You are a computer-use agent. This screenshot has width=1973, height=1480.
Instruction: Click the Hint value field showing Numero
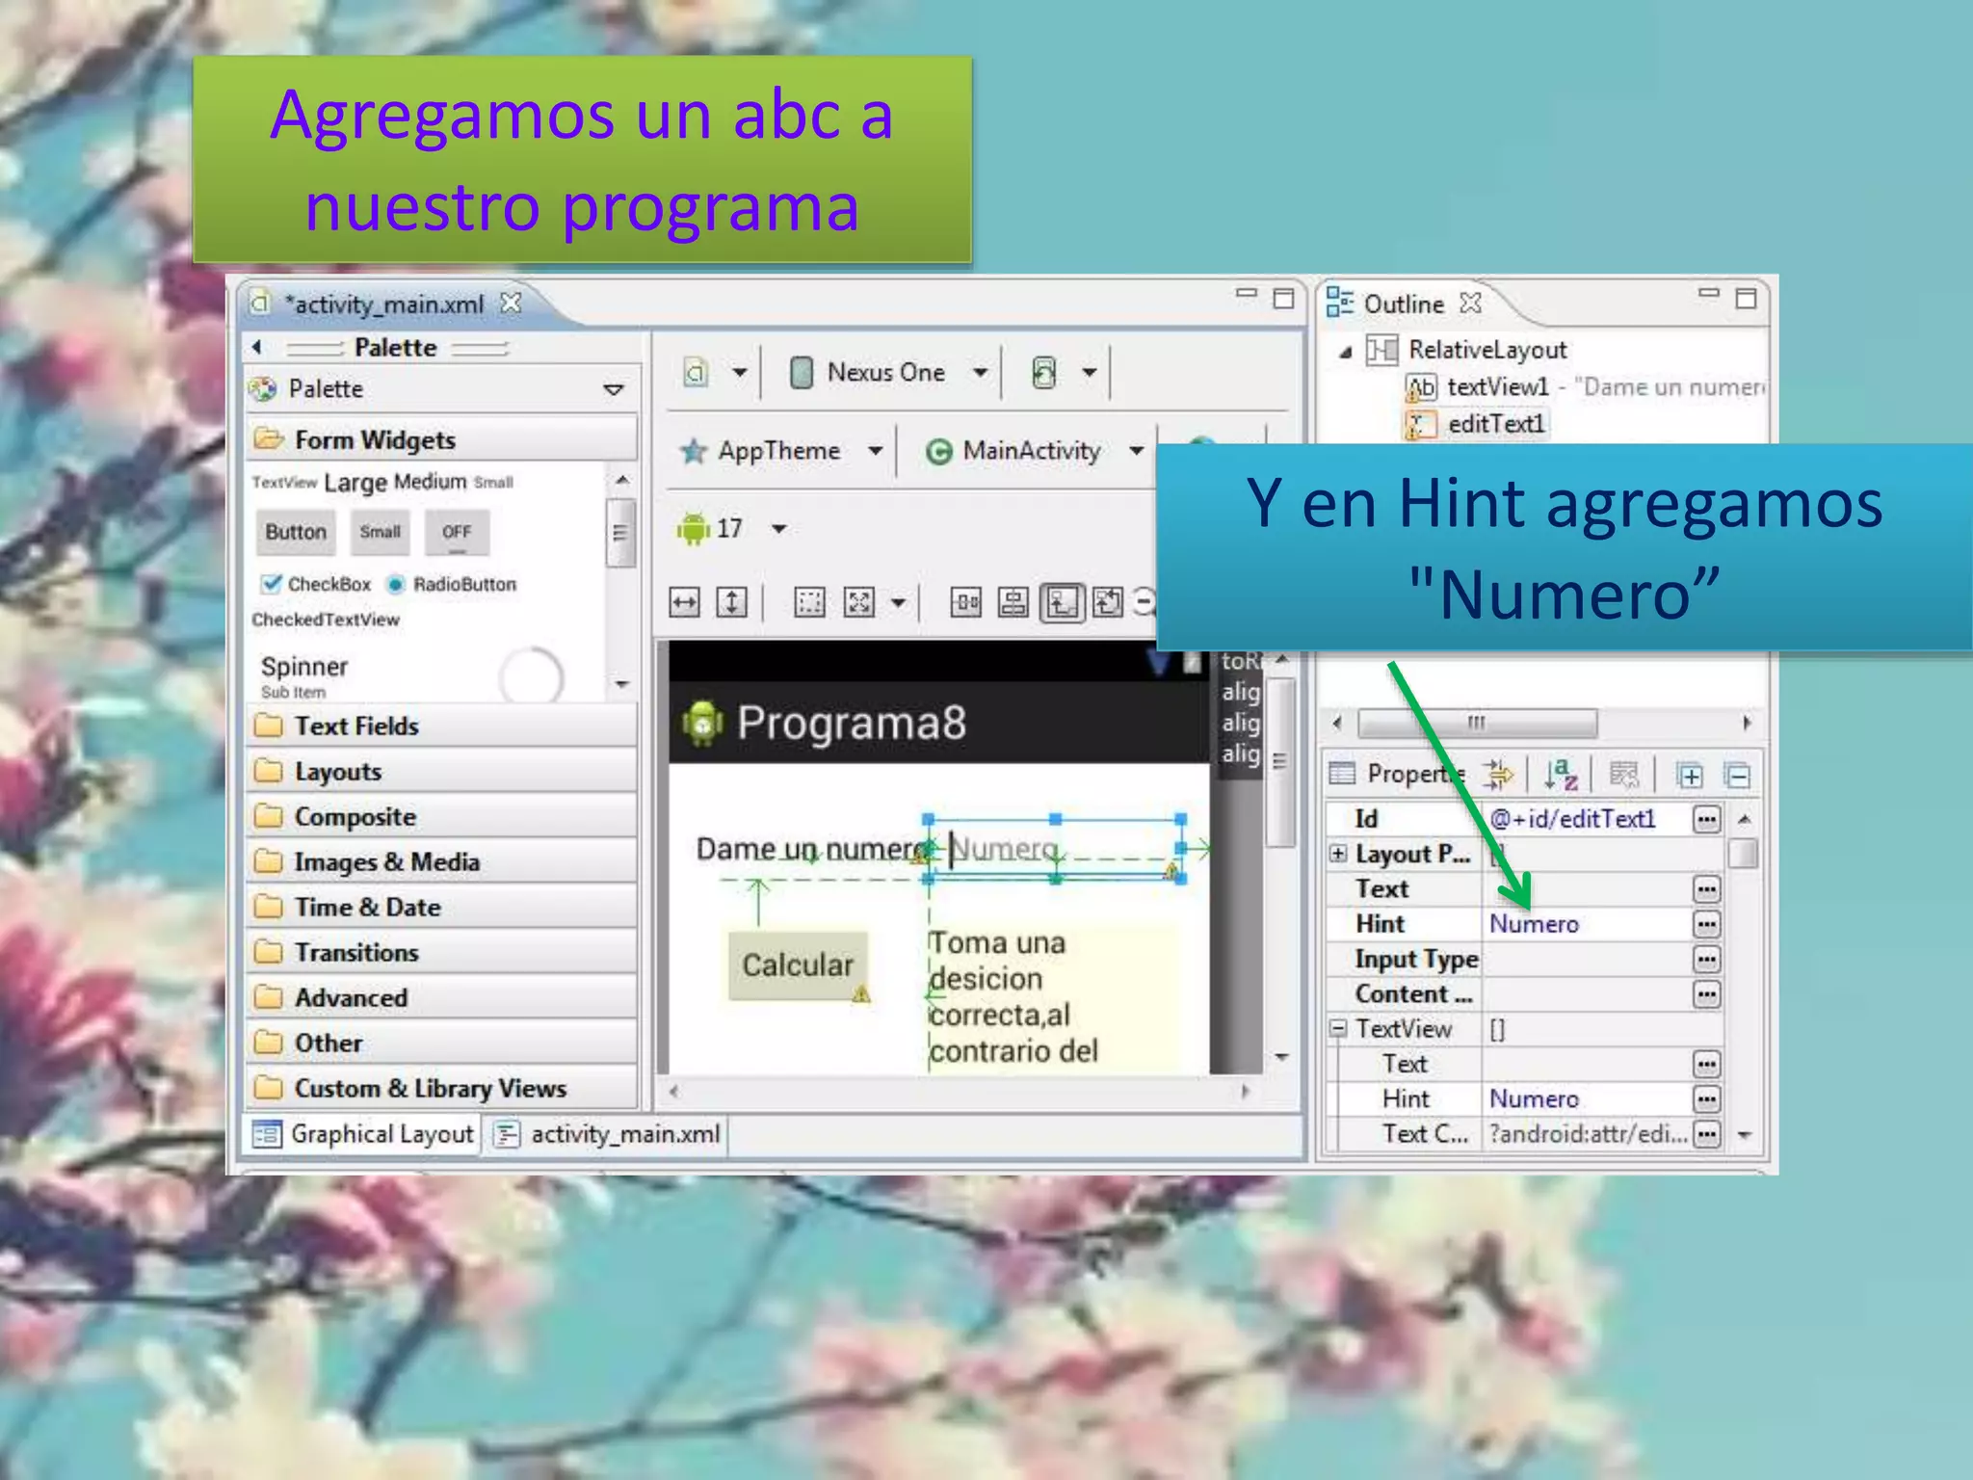click(x=1588, y=924)
